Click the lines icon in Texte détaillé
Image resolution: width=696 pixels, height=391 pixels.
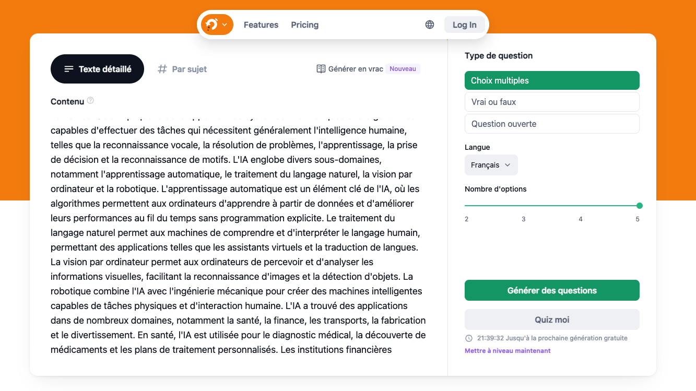coord(69,69)
